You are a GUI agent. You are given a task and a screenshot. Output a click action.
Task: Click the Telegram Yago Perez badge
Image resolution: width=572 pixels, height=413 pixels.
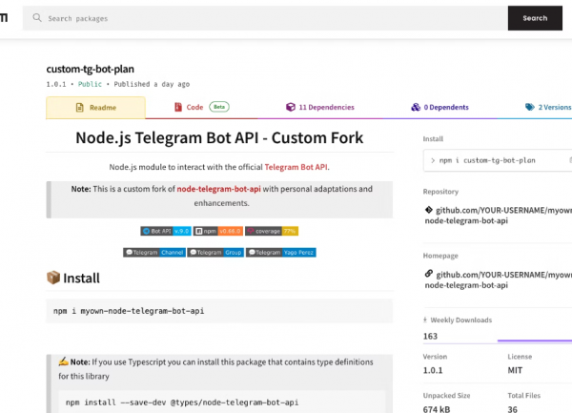[x=281, y=253]
